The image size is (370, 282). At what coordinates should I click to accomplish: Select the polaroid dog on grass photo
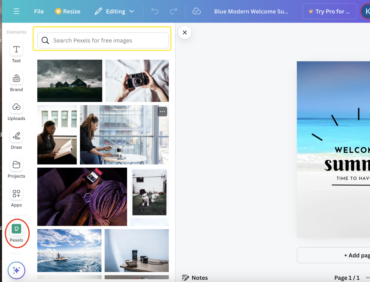150,197
